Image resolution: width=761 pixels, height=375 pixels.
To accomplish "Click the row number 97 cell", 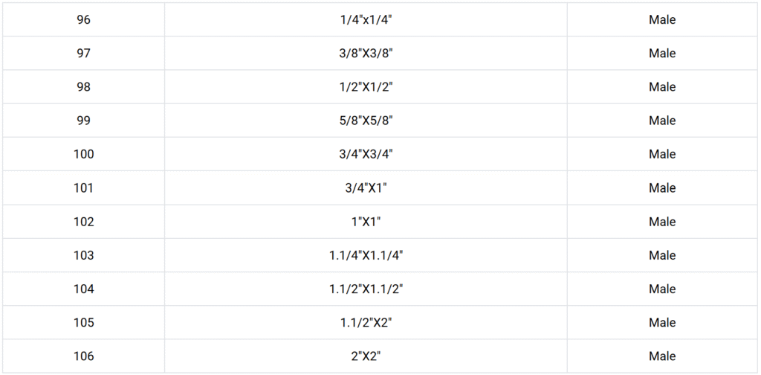I will coord(83,54).
